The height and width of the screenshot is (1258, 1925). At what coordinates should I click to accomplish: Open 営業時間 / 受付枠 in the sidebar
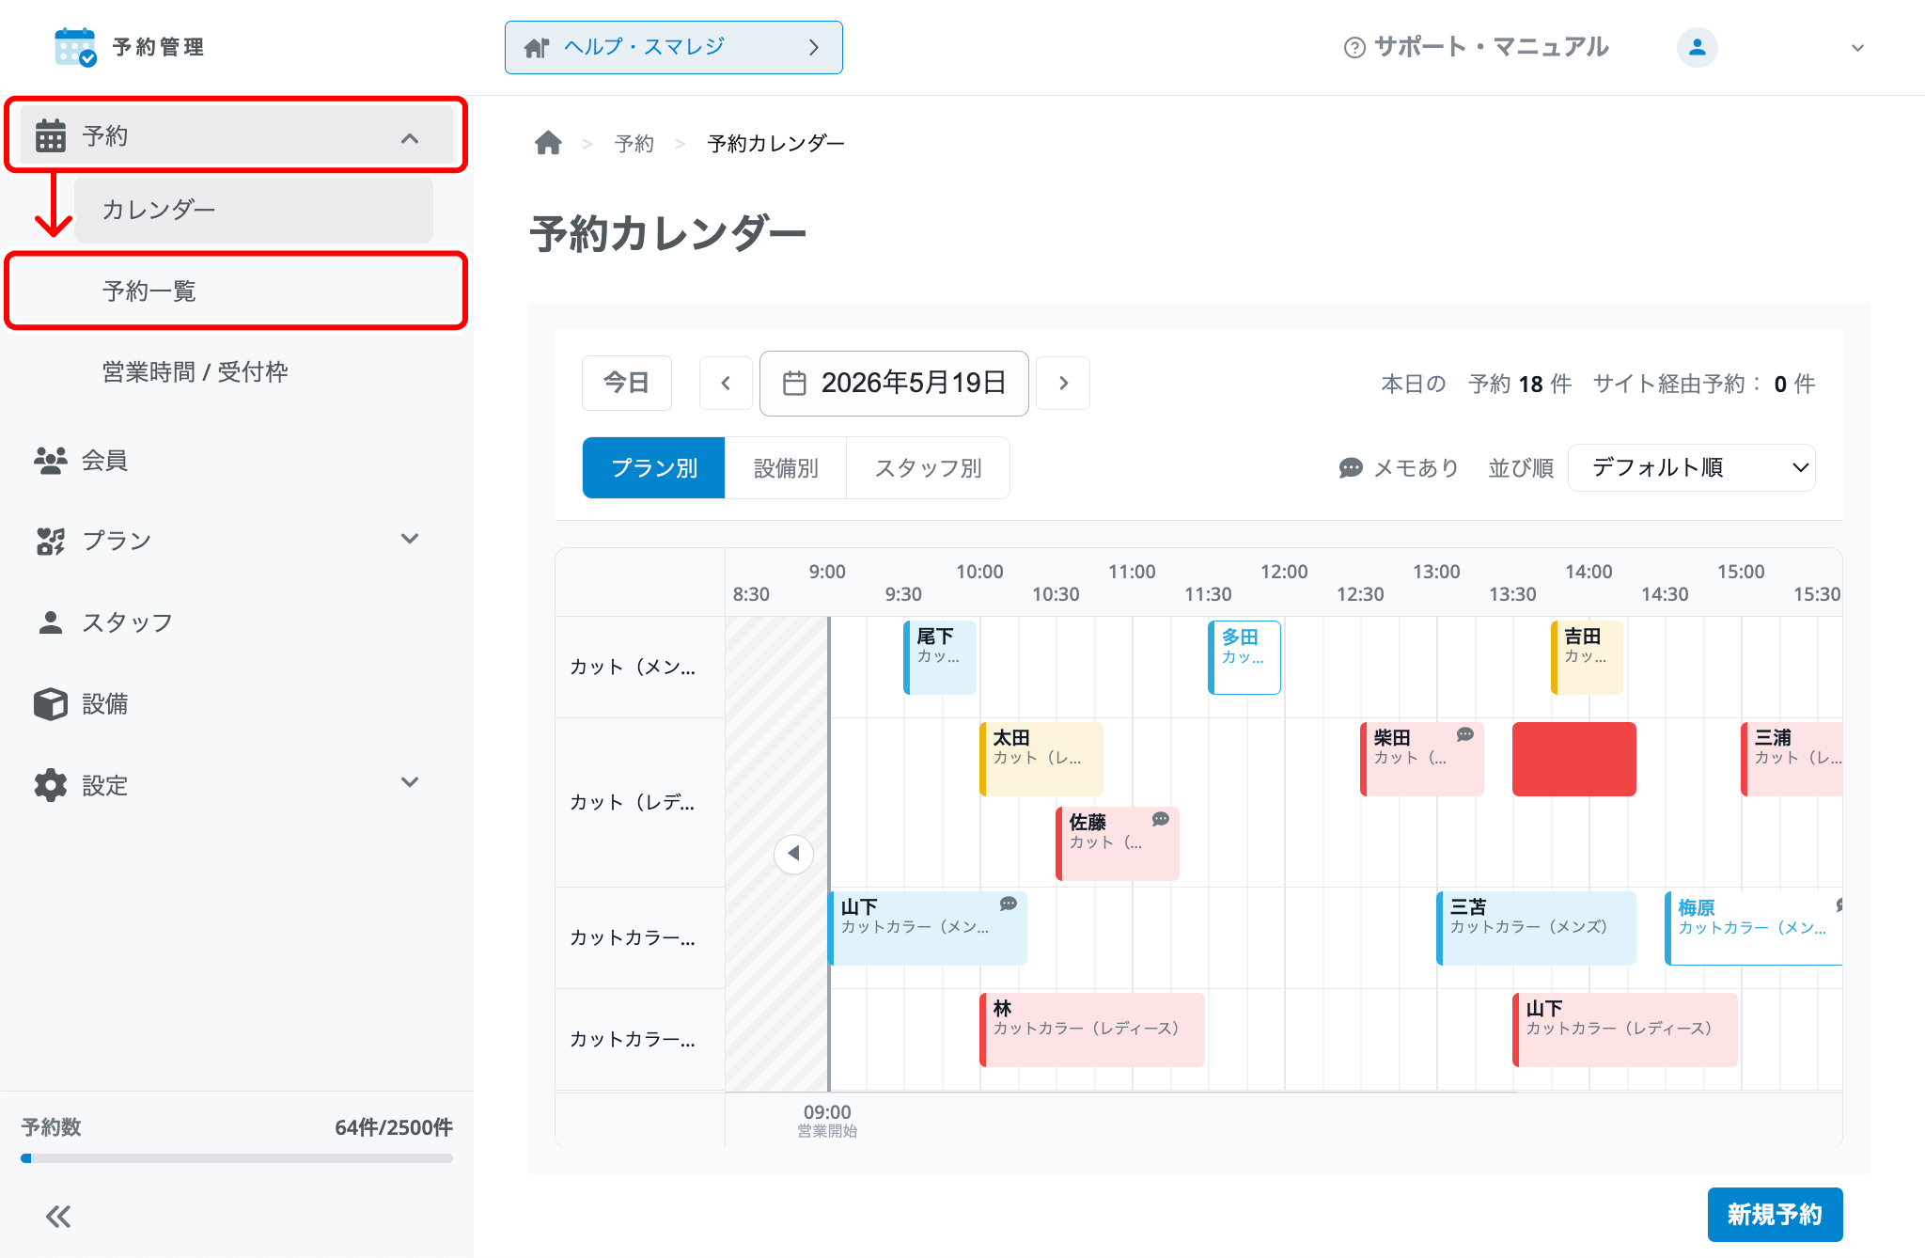pyautogui.click(x=196, y=371)
